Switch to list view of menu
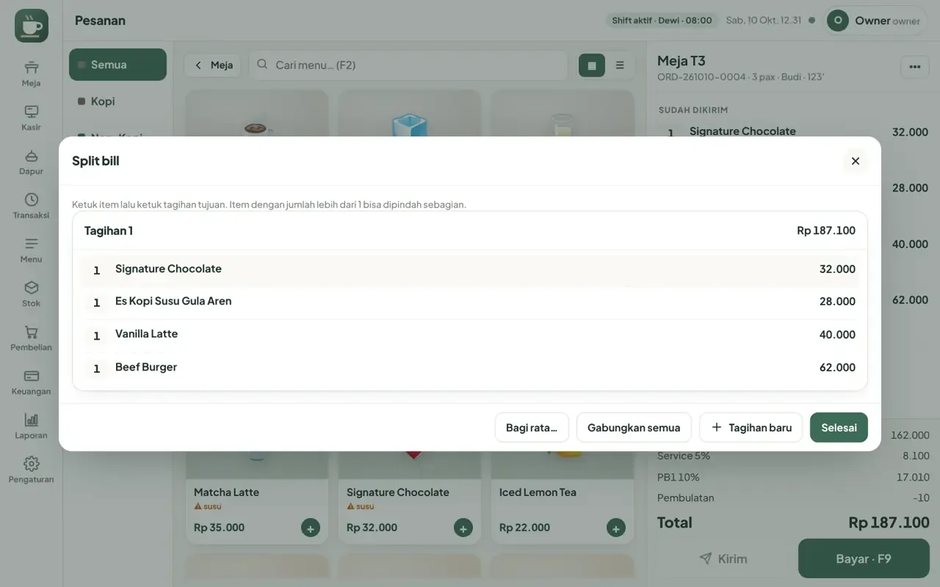 click(x=620, y=65)
